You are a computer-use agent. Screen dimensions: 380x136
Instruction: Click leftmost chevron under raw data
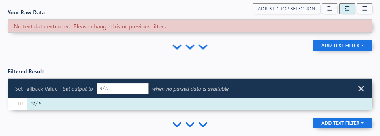(177, 47)
